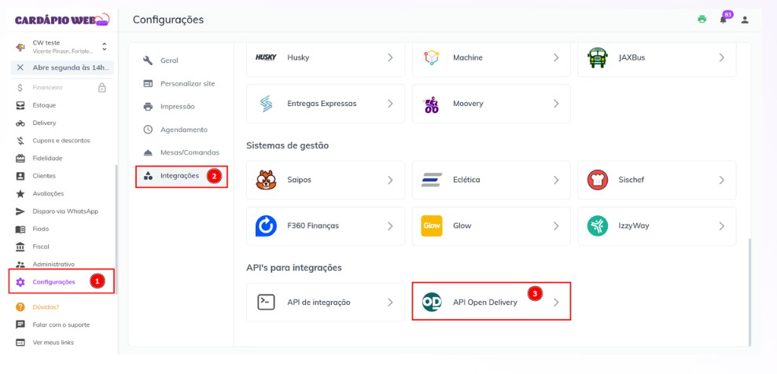Click the API de integração terminal icon
The height and width of the screenshot is (374, 777).
pos(266,302)
